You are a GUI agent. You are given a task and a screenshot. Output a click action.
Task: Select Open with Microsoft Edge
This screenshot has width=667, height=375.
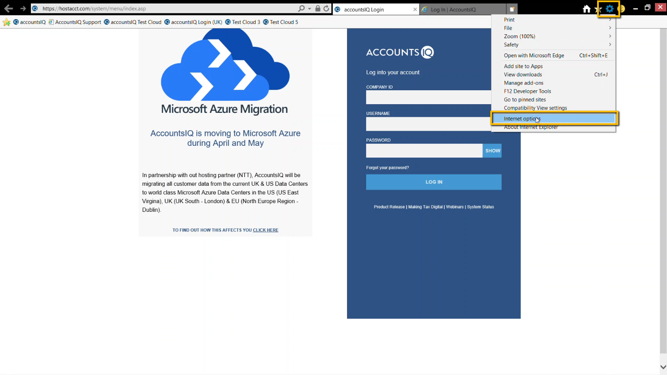(554, 56)
